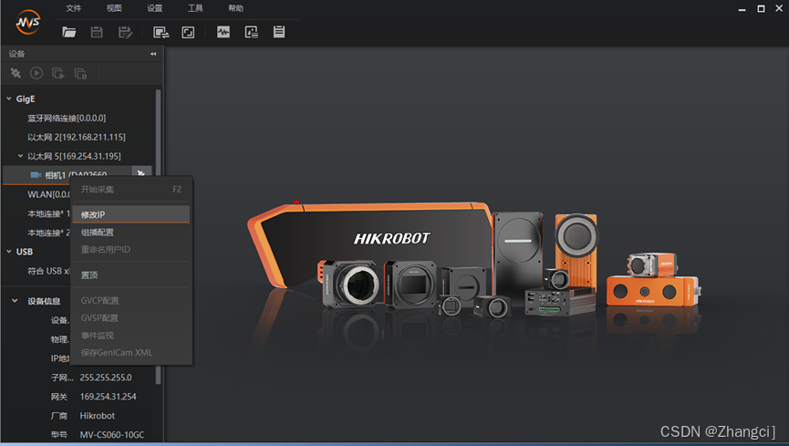Close the MVS window

779,8
